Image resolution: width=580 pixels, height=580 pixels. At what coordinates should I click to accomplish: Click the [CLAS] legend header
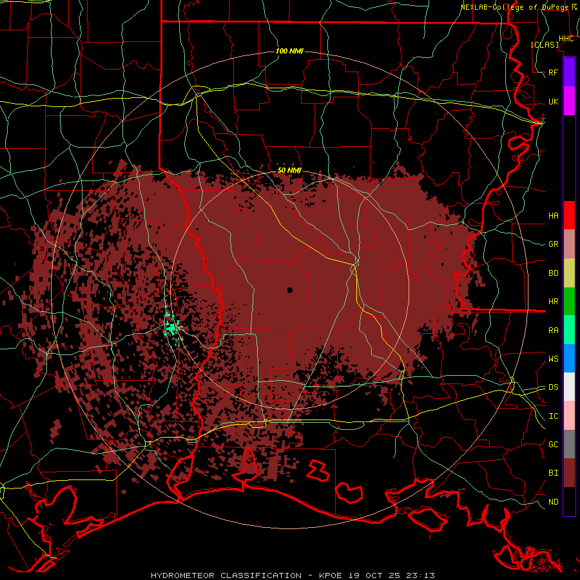tap(545, 44)
